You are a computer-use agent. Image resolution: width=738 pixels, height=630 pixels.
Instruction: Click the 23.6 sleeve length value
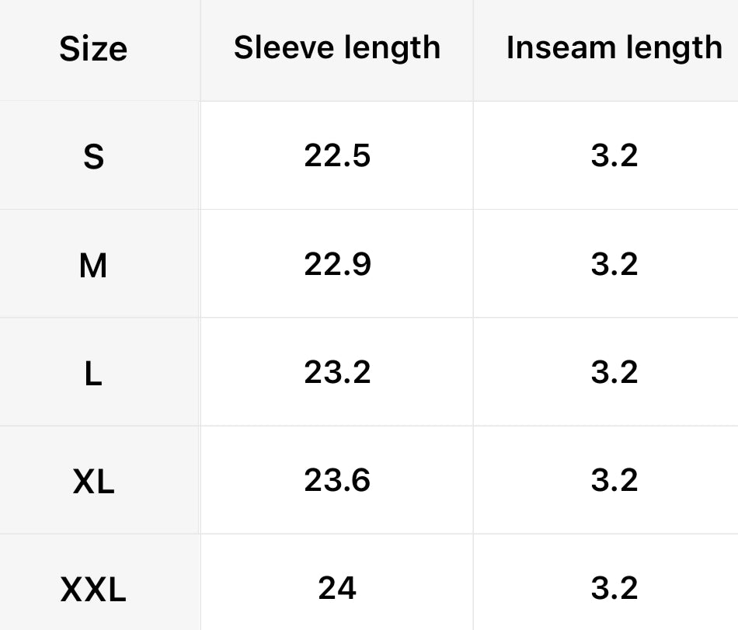tap(337, 481)
